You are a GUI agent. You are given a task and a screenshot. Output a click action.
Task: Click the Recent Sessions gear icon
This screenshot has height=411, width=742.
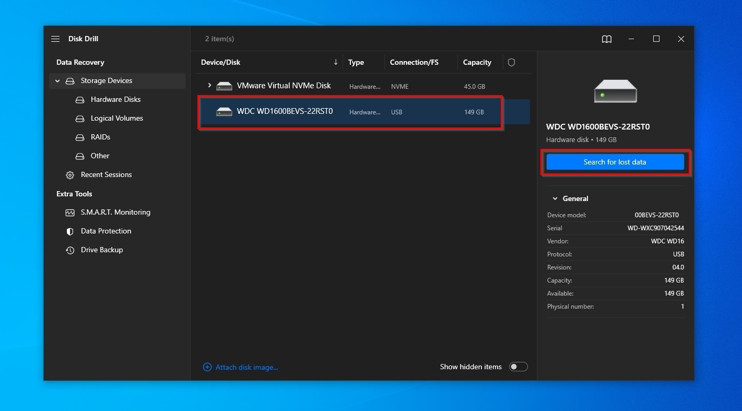pyautogui.click(x=70, y=175)
